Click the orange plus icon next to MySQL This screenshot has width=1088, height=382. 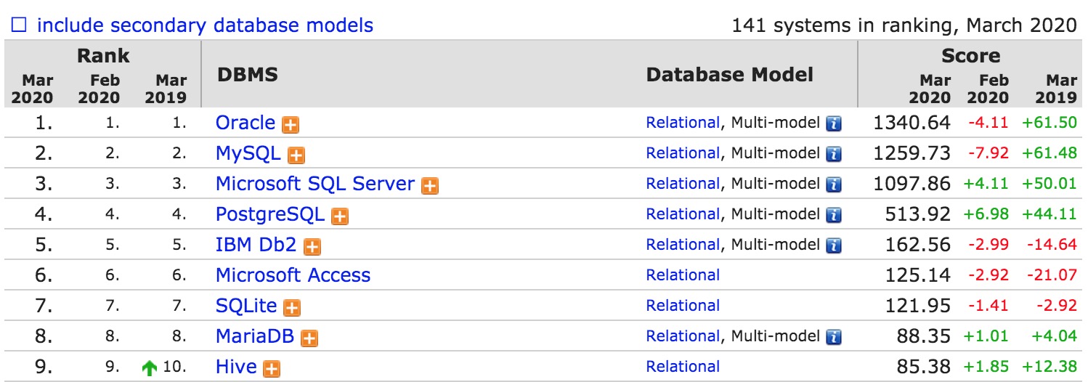[x=296, y=155]
